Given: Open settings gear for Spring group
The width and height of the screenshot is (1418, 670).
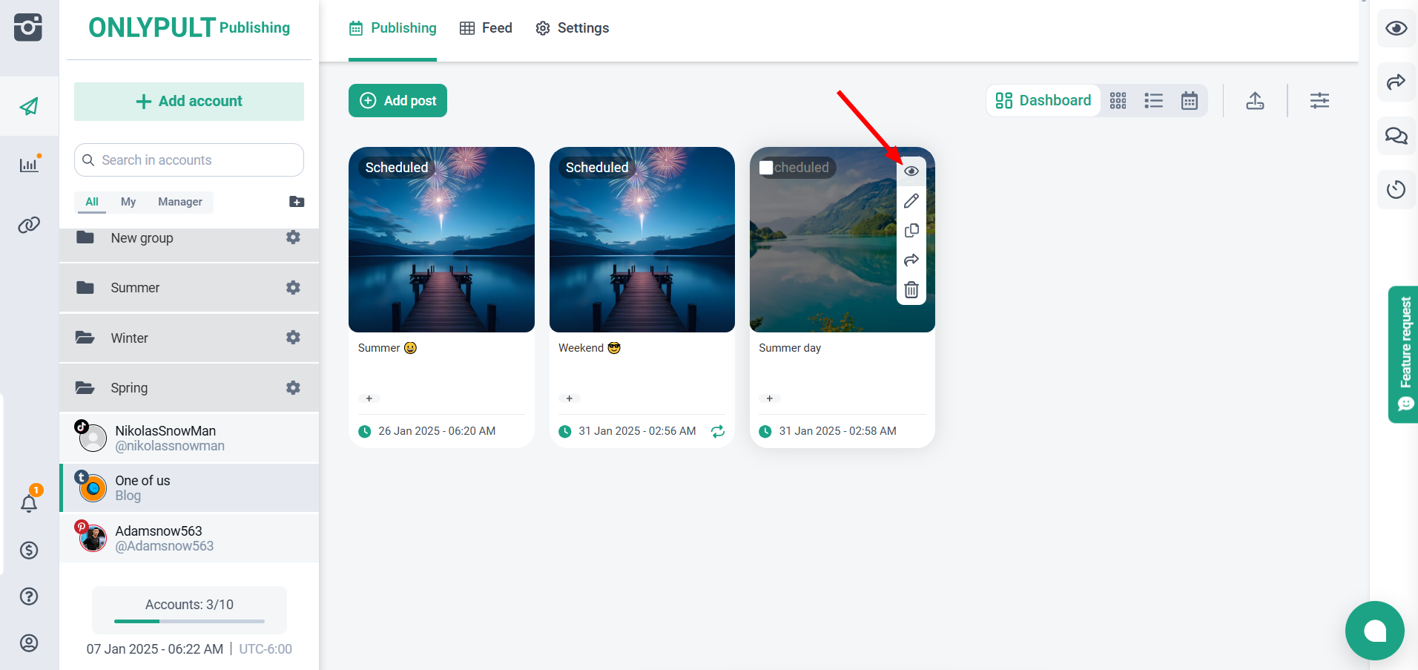Looking at the screenshot, I should click(294, 388).
